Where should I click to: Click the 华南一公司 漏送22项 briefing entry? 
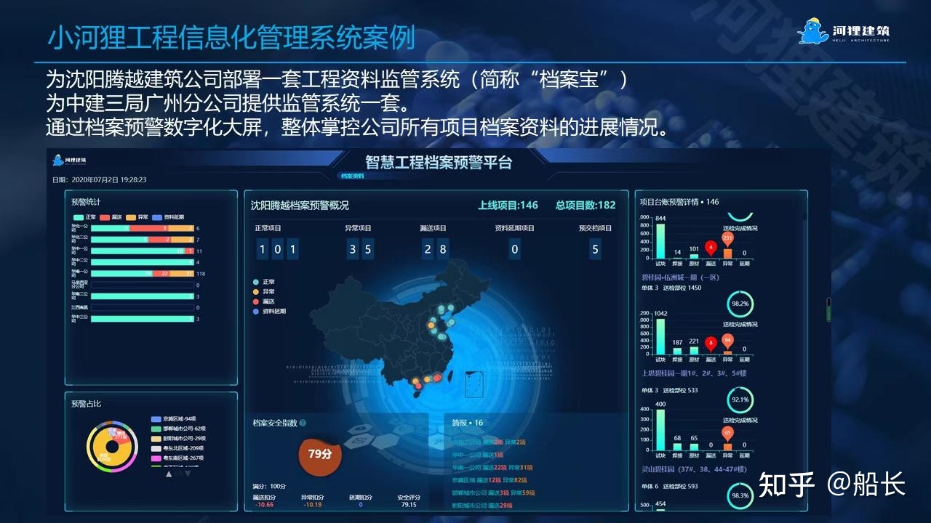click(495, 466)
